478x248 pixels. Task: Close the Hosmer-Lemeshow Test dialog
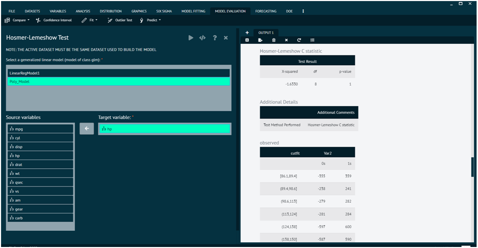pyautogui.click(x=226, y=38)
